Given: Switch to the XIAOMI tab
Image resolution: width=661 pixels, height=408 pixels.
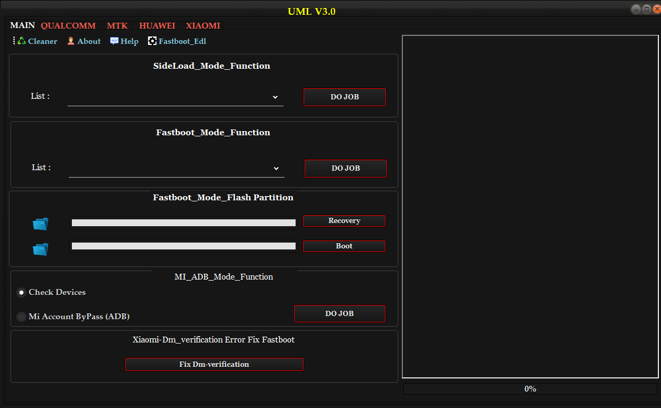Looking at the screenshot, I should [202, 25].
